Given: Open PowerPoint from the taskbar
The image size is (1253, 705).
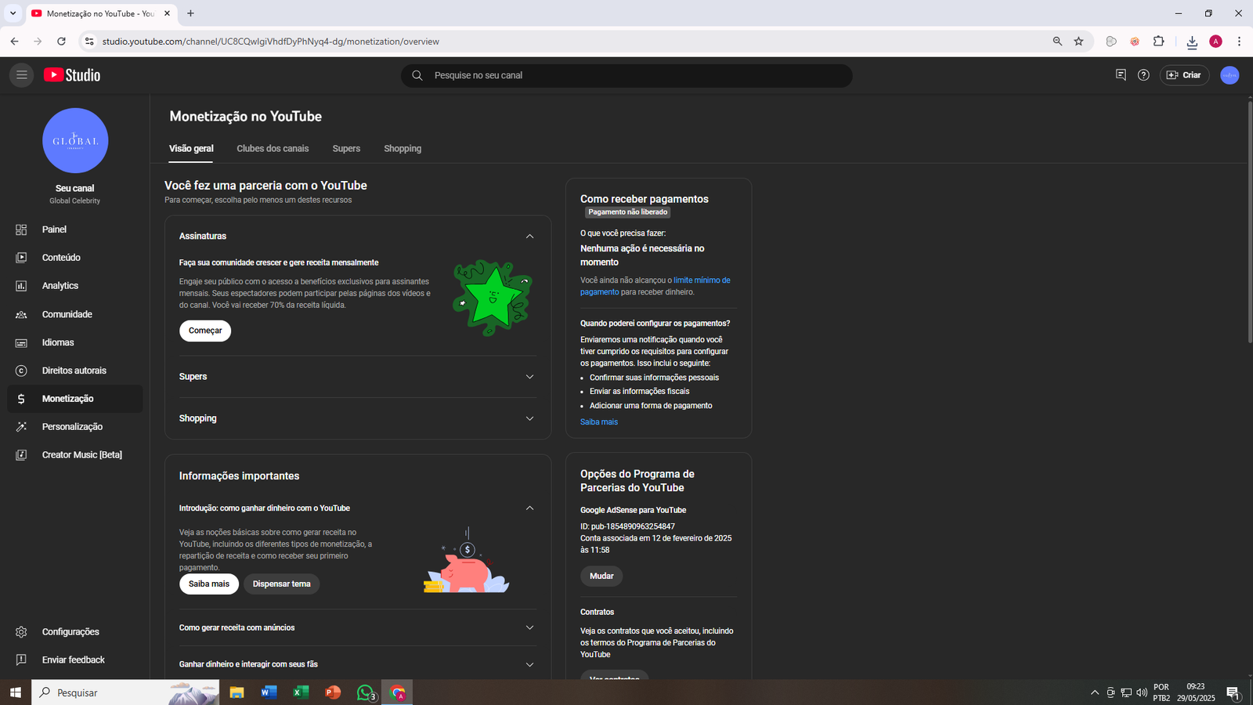Looking at the screenshot, I should [333, 692].
